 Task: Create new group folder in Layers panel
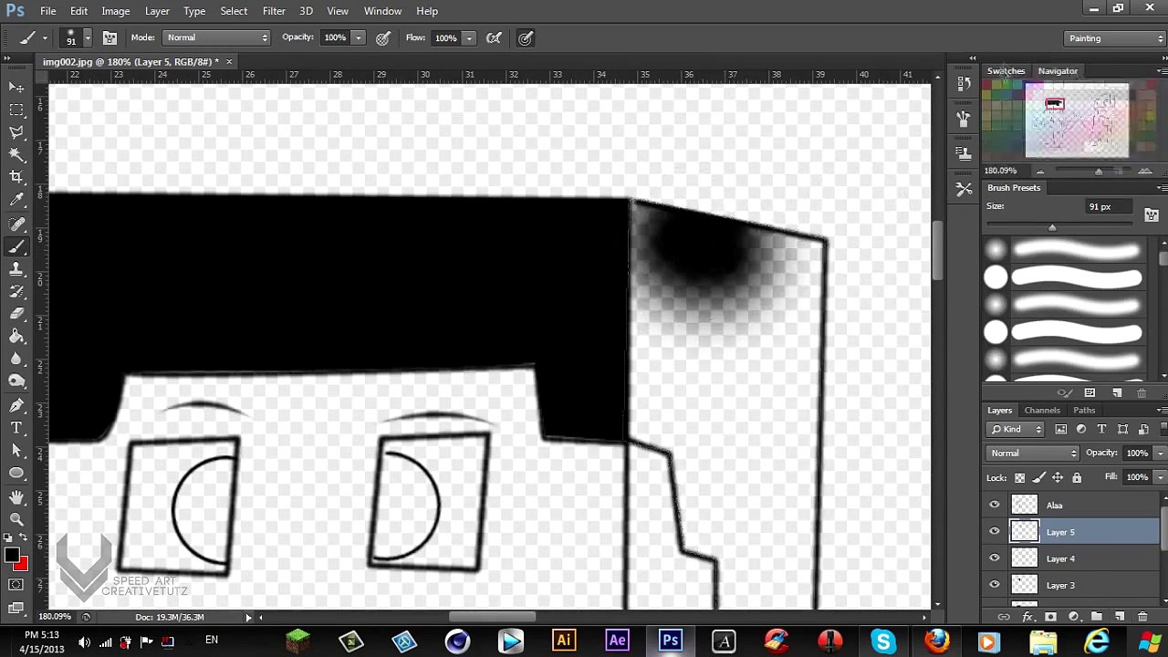[x=1097, y=617]
